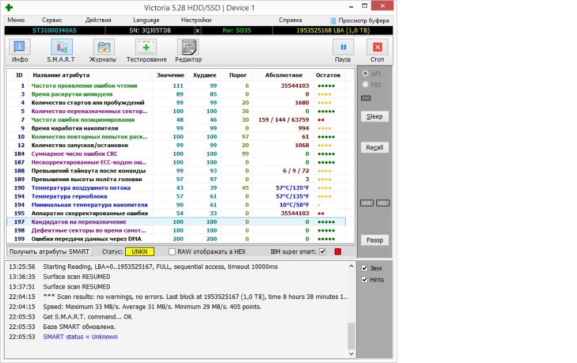Click the Recall button
This screenshot has height=363, width=577.
point(374,148)
